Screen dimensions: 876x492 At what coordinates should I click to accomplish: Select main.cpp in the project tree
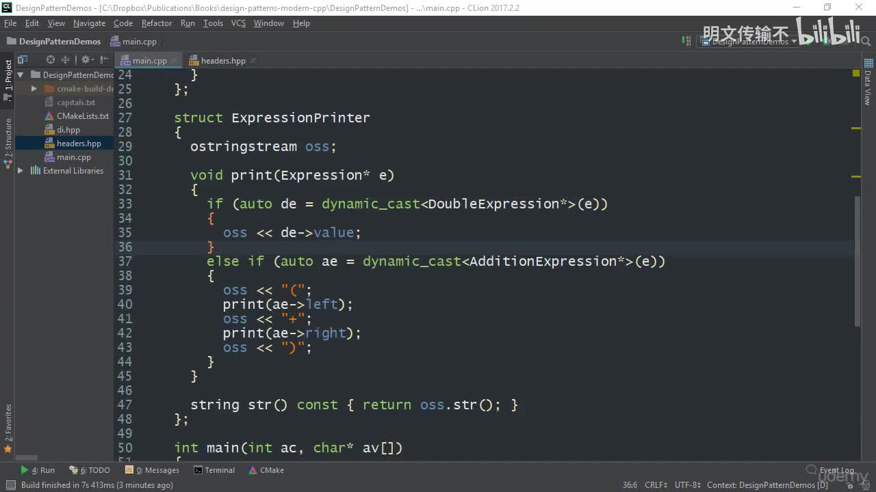(74, 157)
